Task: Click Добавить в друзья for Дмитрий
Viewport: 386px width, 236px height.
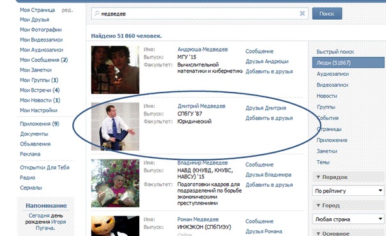Action: tap(269, 118)
